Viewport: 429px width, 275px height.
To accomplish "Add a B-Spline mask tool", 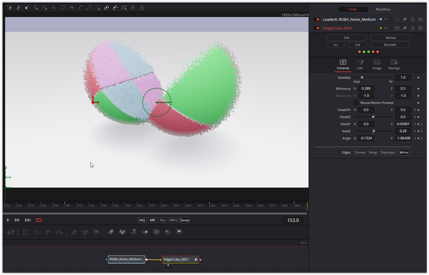I will coord(59,232).
